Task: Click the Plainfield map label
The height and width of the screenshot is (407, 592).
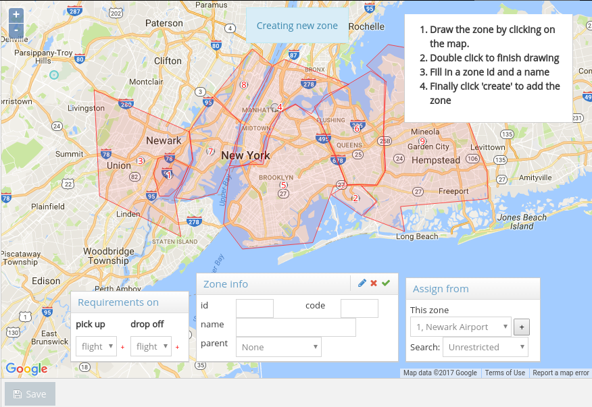Action: pos(47,207)
